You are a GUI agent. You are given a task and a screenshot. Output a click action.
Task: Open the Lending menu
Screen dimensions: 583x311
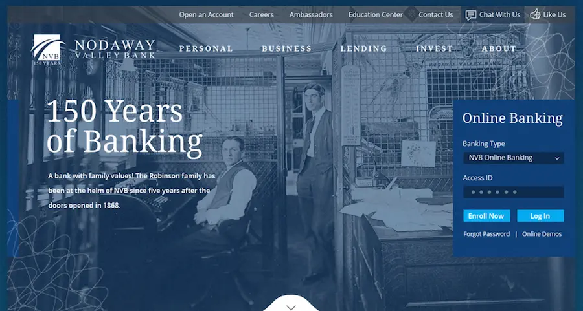363,48
